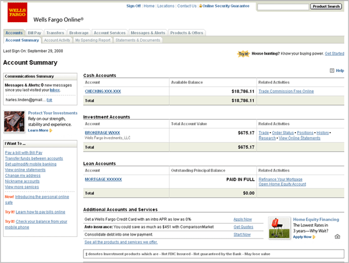Click Trade Commission Free Online link
The width and height of the screenshot is (349, 263).
coord(286,91)
